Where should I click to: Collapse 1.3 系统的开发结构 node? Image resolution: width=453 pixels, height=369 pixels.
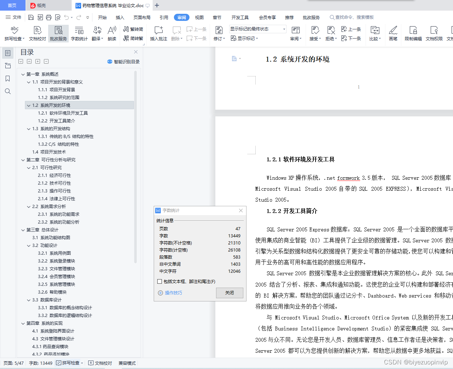[x=29, y=129]
